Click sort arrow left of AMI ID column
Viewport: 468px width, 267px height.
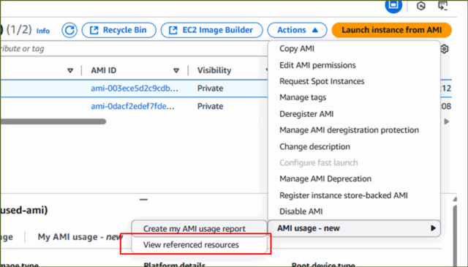[70, 71]
